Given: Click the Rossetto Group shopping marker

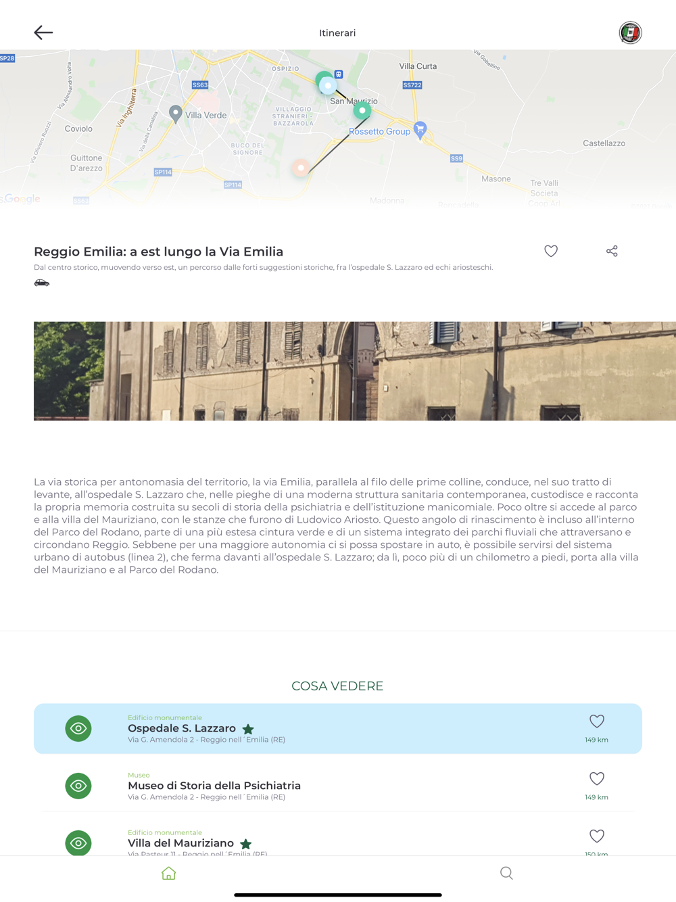Looking at the screenshot, I should click(x=420, y=130).
